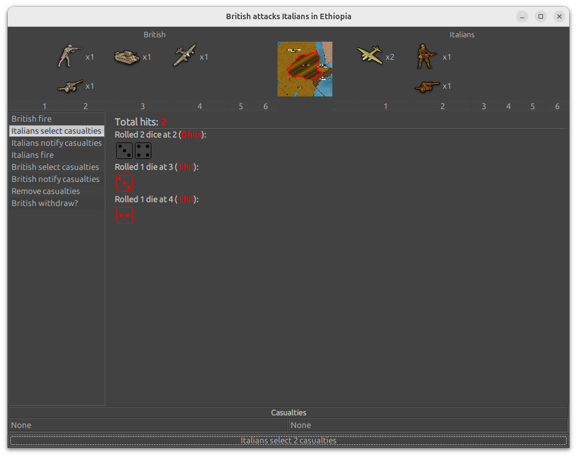Image resolution: width=577 pixels, height=457 pixels.
Task: Select 'Italians select casualties' step
Action: [56, 131]
